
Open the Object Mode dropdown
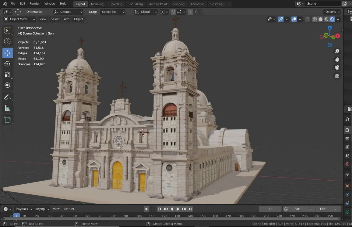(19, 19)
